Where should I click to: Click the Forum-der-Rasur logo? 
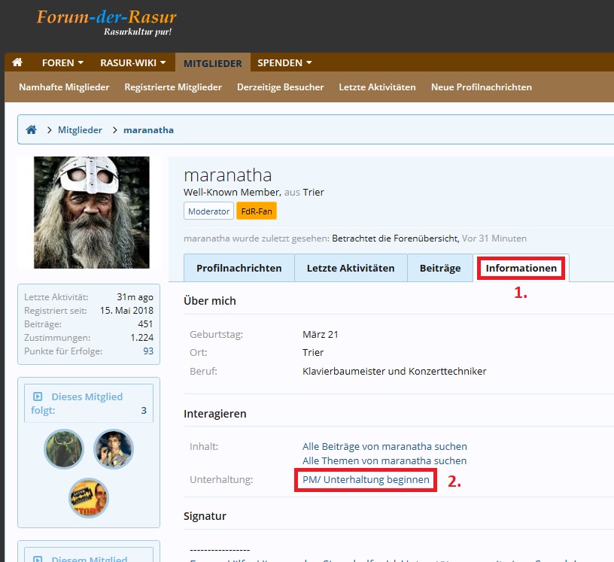pos(107,22)
